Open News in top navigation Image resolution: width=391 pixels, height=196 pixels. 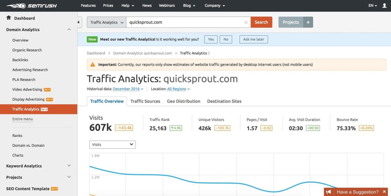tap(147, 6)
